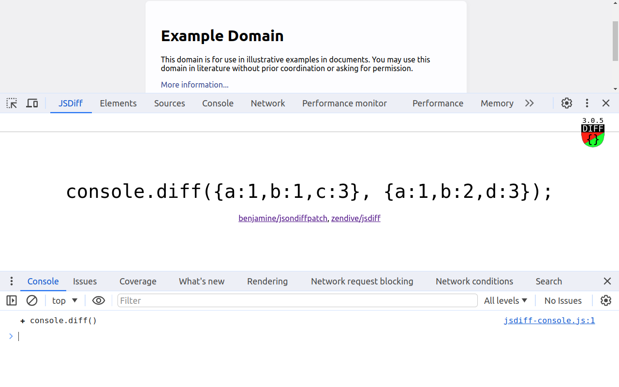
Task: Clear the console with the slash icon
Action: point(32,300)
